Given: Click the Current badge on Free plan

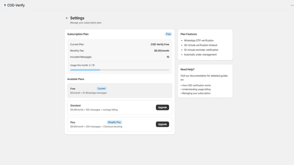Looking at the screenshot, I should point(101,88).
